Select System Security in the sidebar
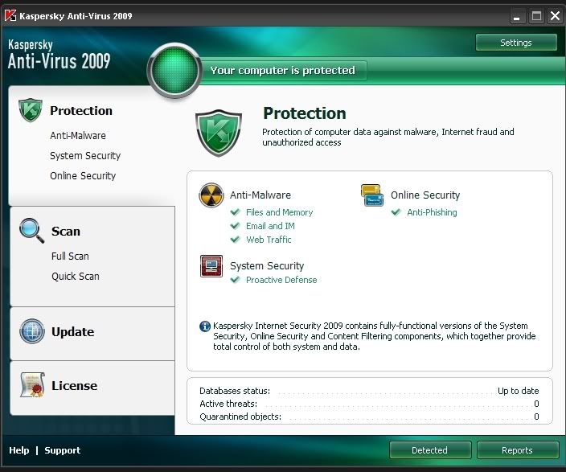Image resolution: width=566 pixels, height=472 pixels. [x=85, y=156]
